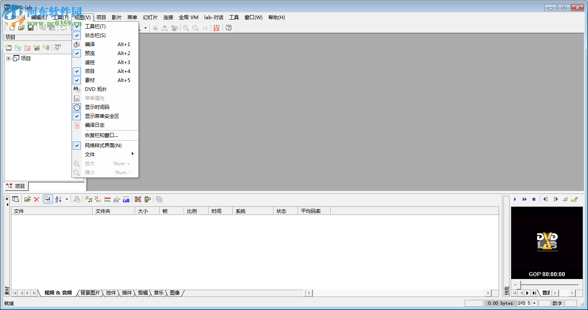The height and width of the screenshot is (310, 588).
Task: Click the asset window layout icon
Action: [16, 199]
